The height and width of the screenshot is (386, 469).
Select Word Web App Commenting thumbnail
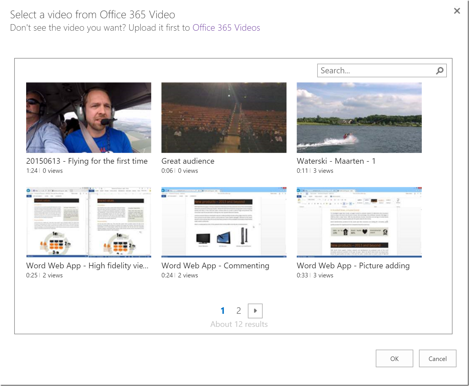click(224, 222)
